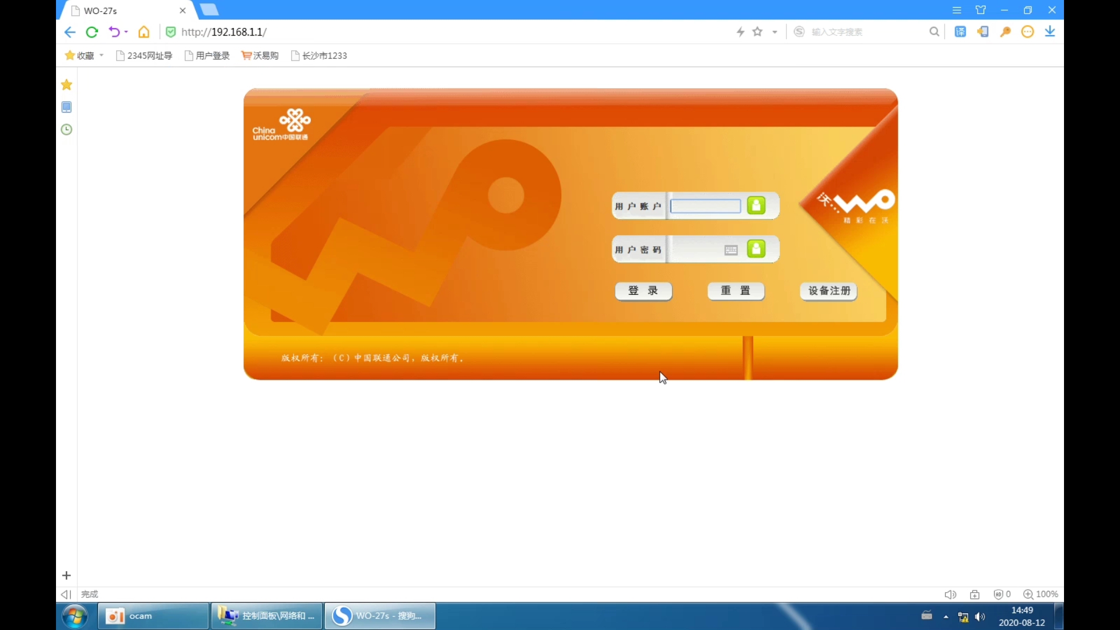Go back using the browser back arrow

69,32
